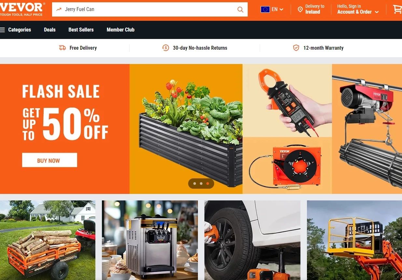This screenshot has height=280, width=402.
Task: Expand the Account & Order dropdown
Action: [x=358, y=12]
